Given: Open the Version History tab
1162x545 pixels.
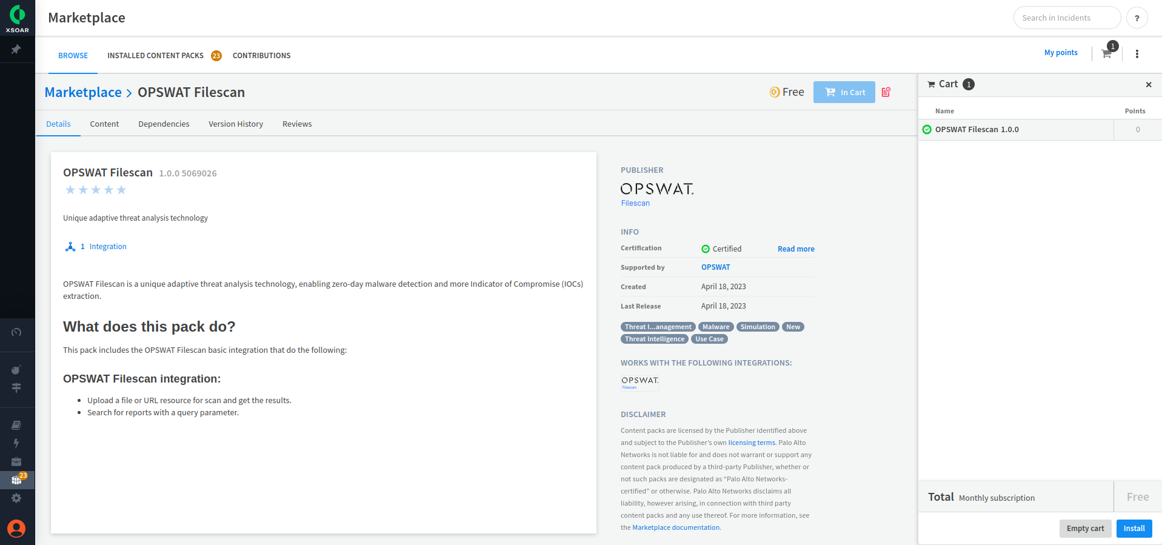Looking at the screenshot, I should click(236, 124).
